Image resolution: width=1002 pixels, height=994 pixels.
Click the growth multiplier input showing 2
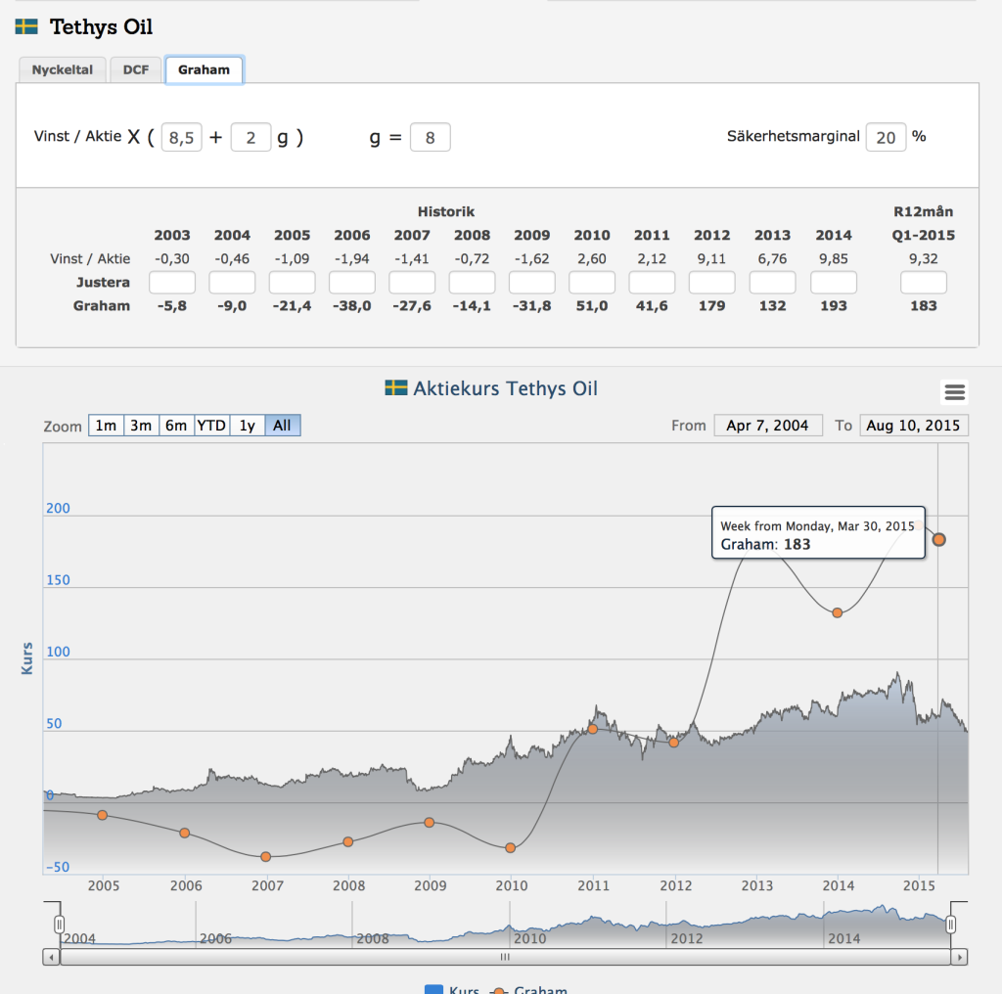click(x=250, y=137)
